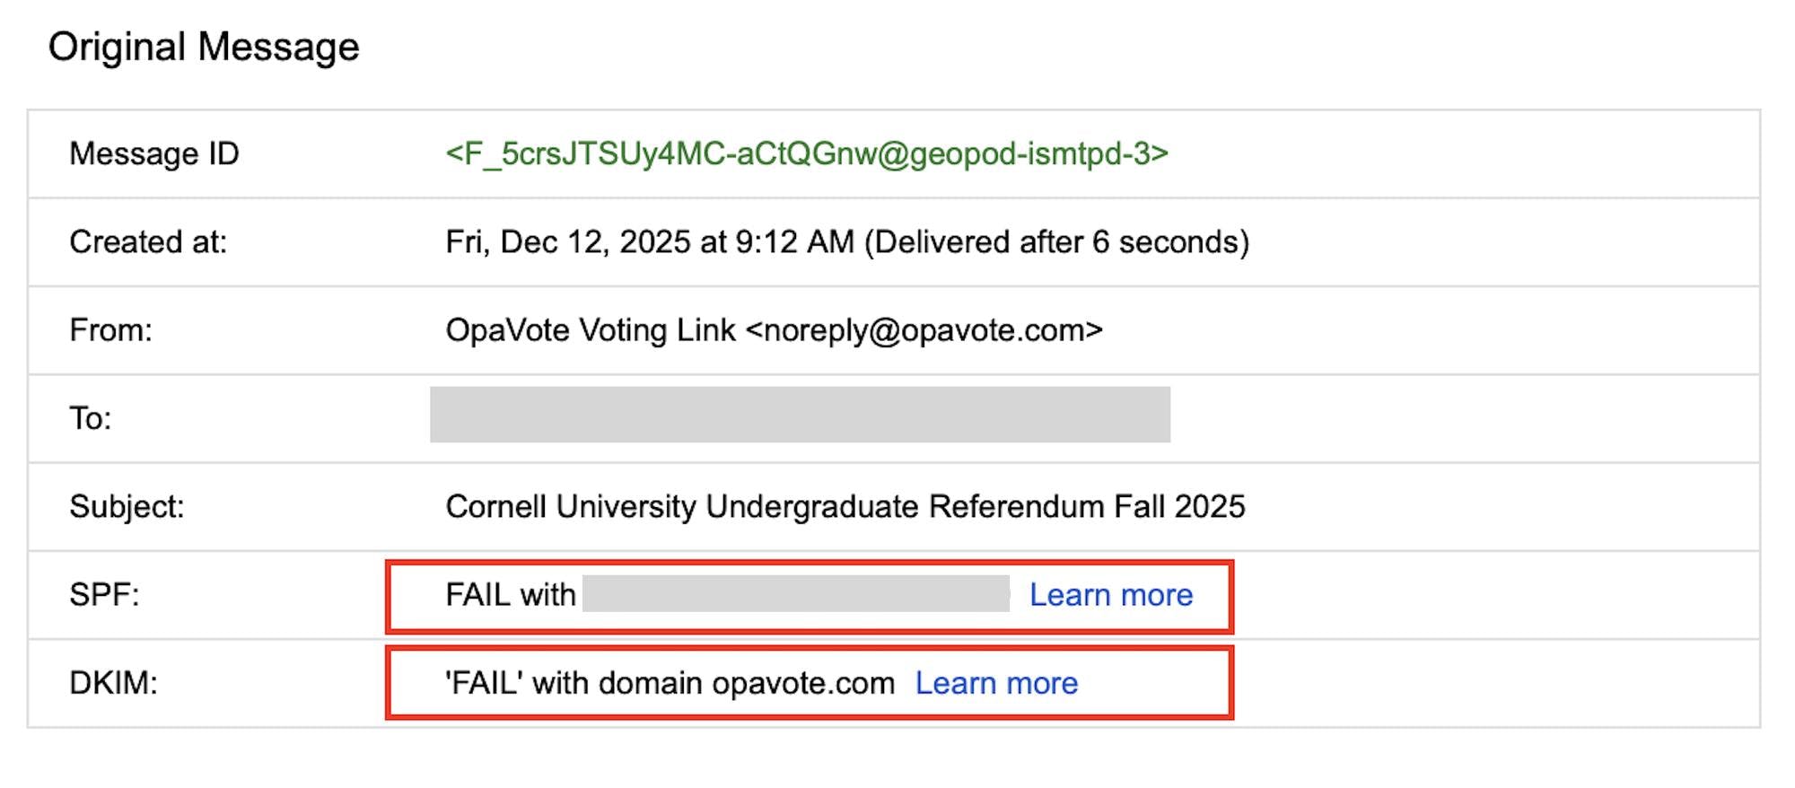Click the To field label
The height and width of the screenshot is (788, 1795).
tap(90, 418)
